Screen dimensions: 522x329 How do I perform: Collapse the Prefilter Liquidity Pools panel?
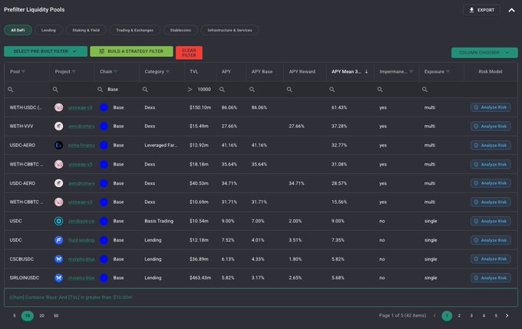click(511, 10)
